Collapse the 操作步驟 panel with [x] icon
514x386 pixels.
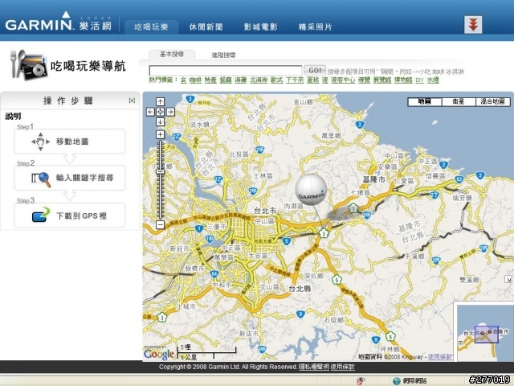tap(132, 101)
